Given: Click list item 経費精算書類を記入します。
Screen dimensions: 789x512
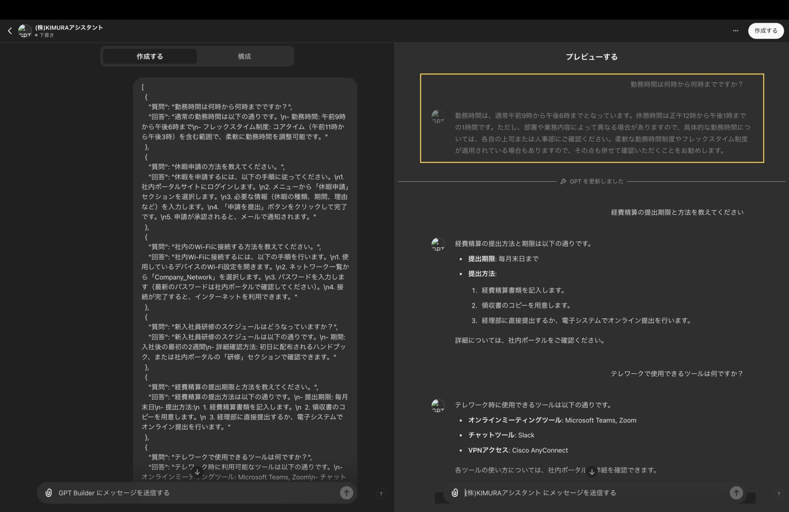Looking at the screenshot, I should (524, 290).
